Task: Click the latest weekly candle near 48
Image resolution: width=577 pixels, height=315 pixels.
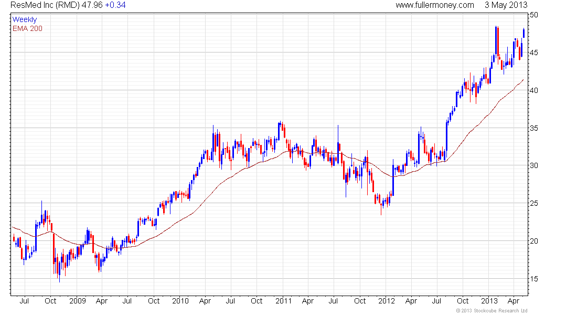Action: click(x=523, y=33)
